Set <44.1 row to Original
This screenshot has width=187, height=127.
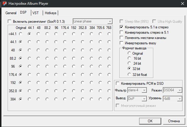coord(20,34)
